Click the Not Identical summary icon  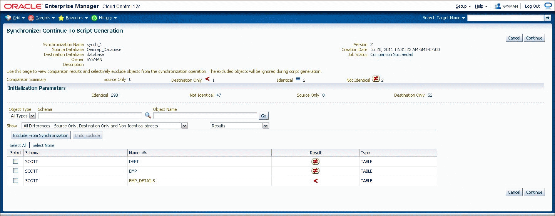pyautogui.click(x=376, y=79)
